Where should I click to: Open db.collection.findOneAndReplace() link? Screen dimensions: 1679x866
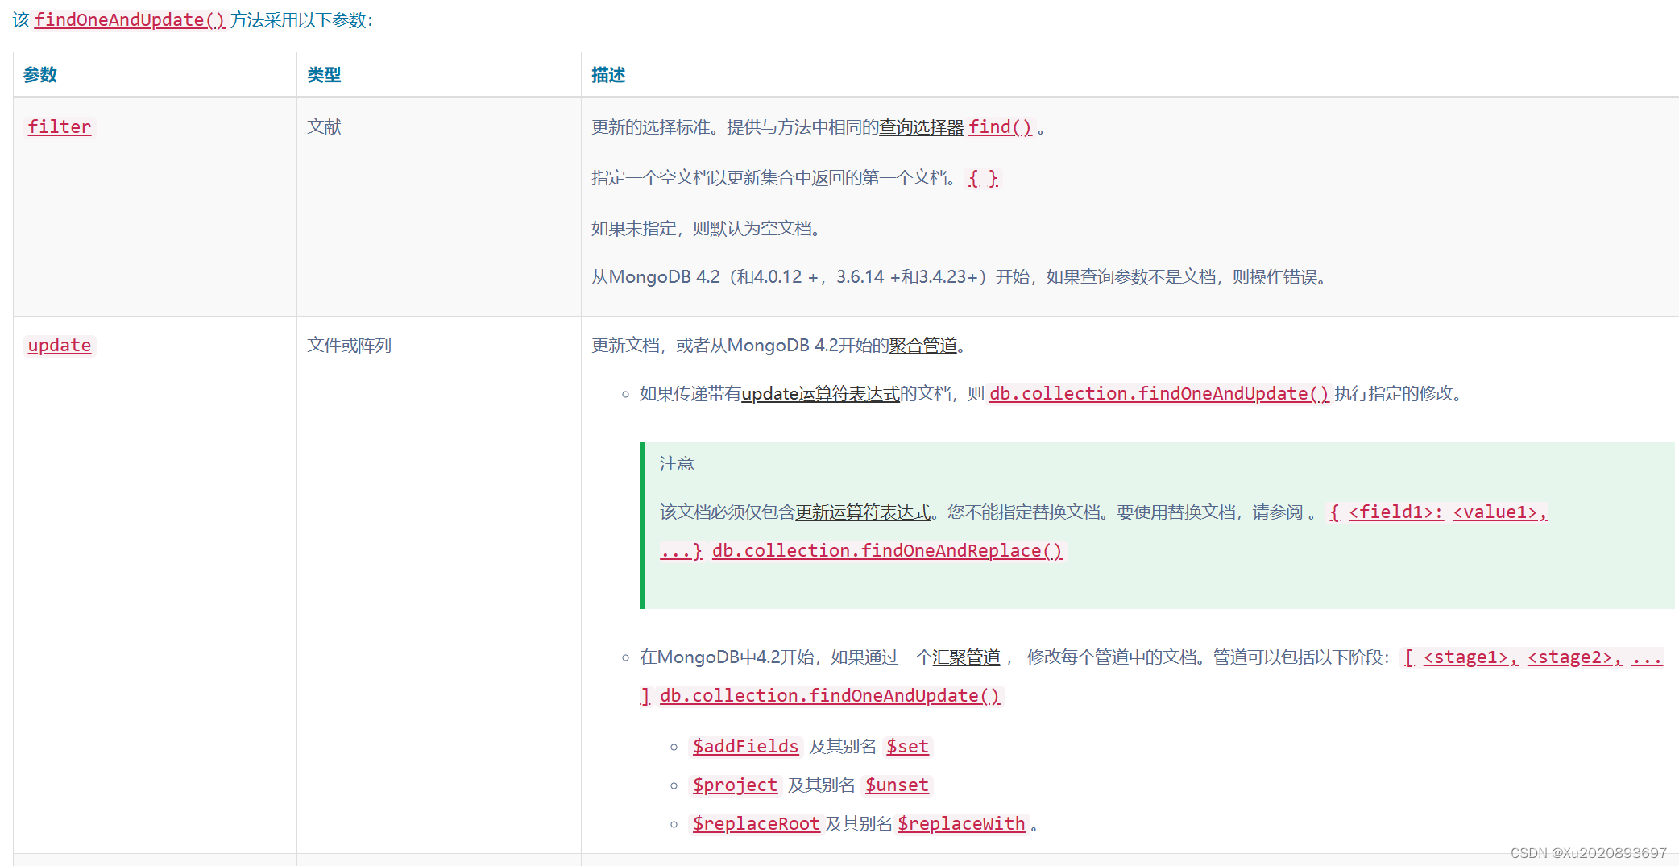pos(885,550)
